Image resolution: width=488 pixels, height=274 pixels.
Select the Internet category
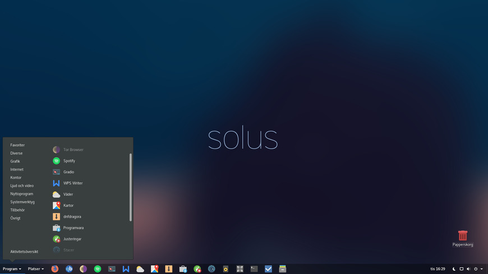point(17,169)
